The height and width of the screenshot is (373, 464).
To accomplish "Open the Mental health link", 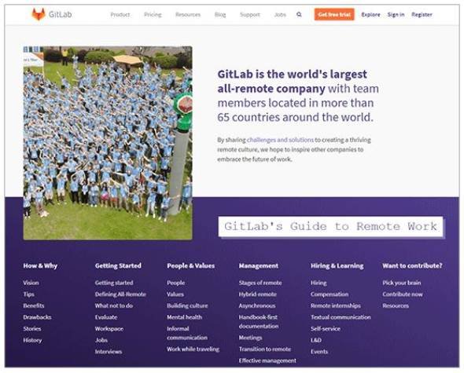I will [184, 317].
